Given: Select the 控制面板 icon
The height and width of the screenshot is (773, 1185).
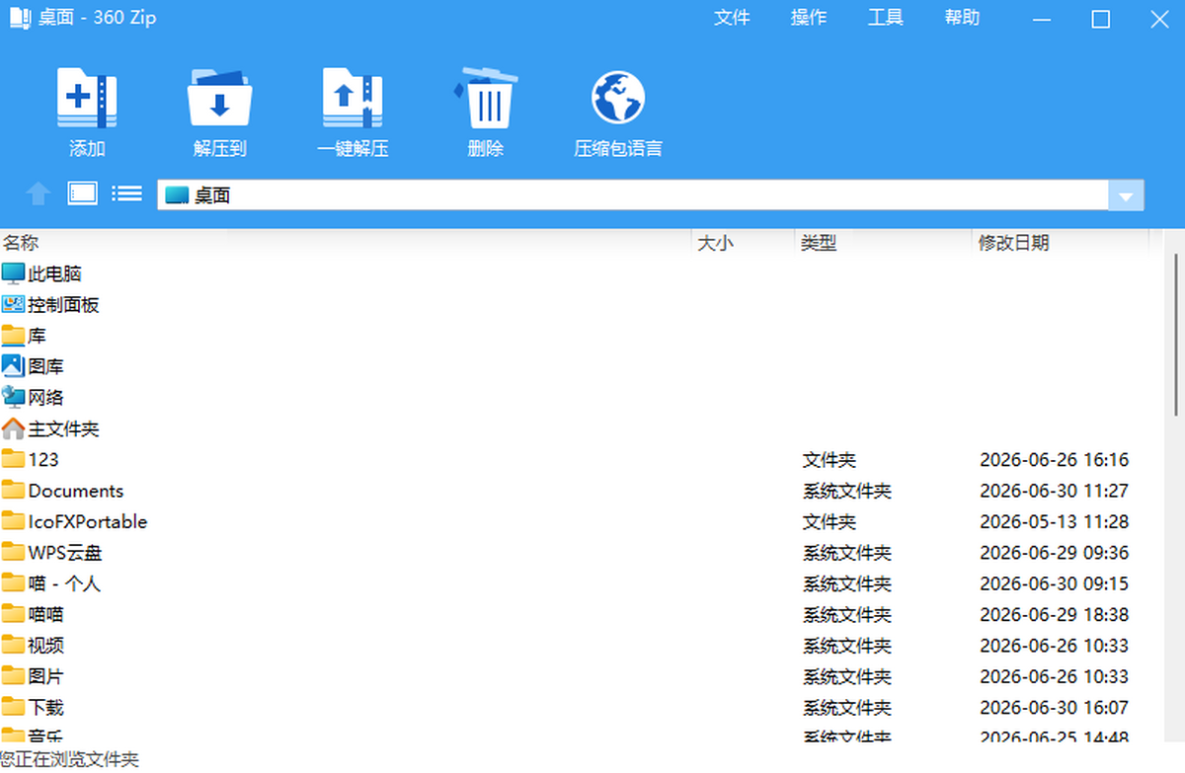Looking at the screenshot, I should pos(13,304).
